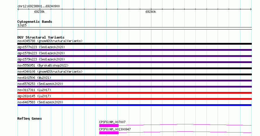Click the DGV Structural Variants track title
This screenshot has width=260, height=136.
click(41, 37)
